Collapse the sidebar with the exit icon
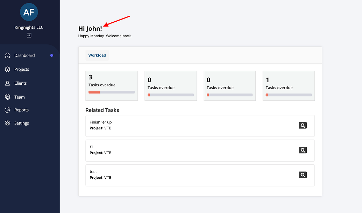This screenshot has height=213, width=362. tap(29, 35)
